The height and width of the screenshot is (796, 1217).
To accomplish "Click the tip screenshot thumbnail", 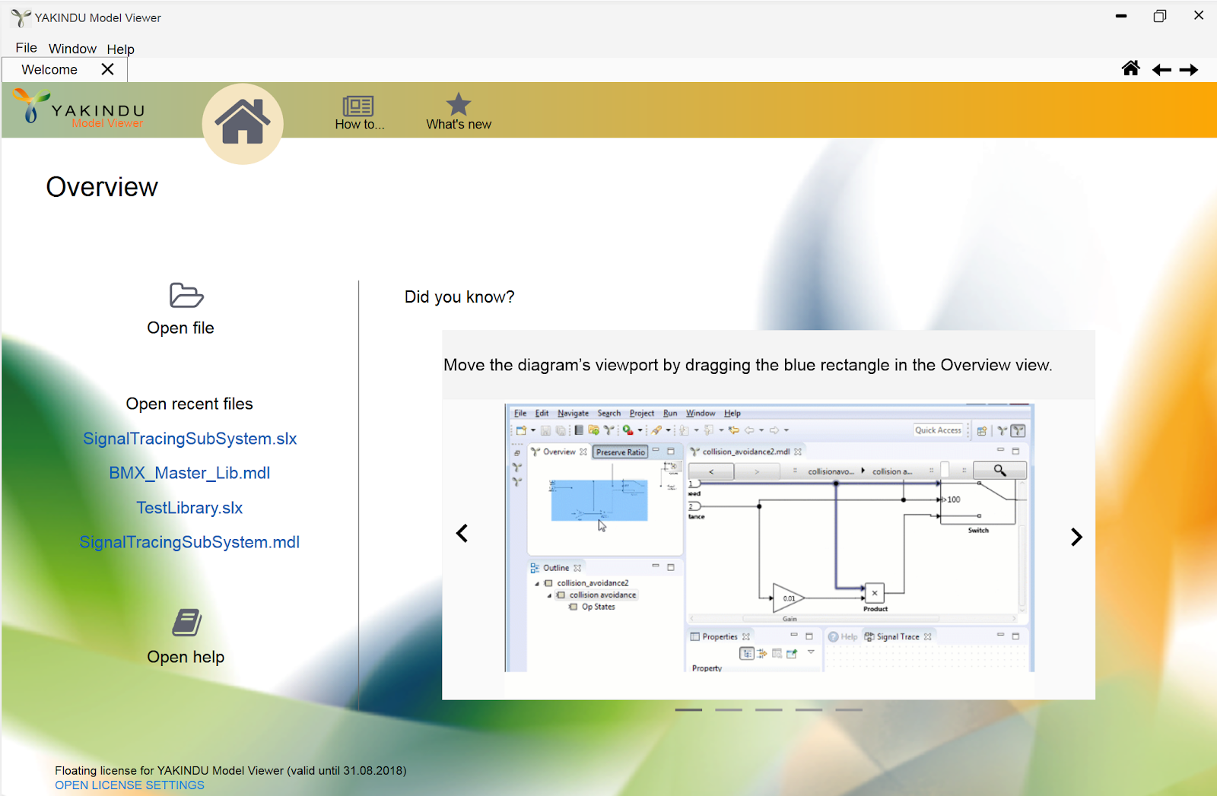I will pos(769,538).
